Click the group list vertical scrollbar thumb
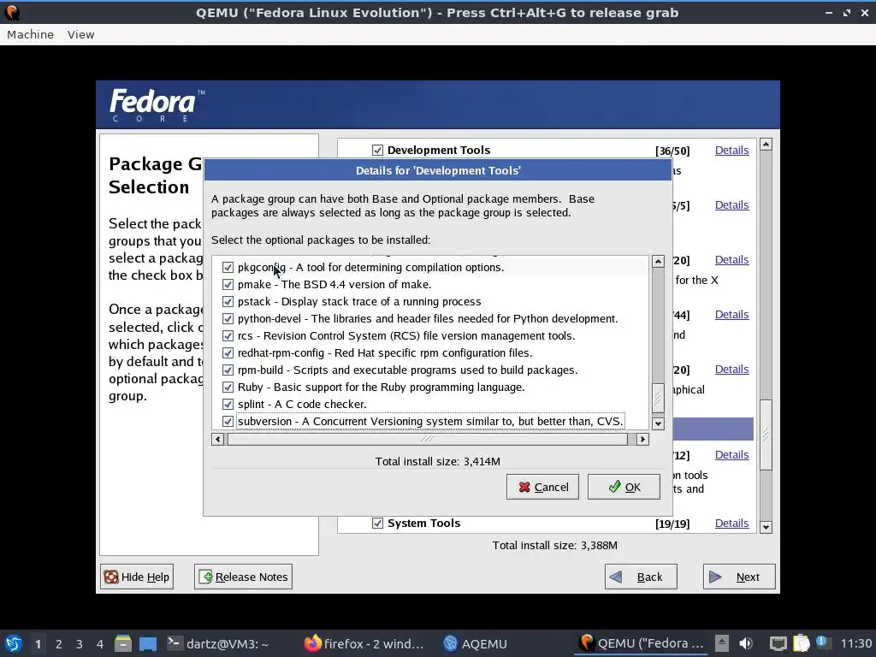This screenshot has height=657, width=876. tap(766, 435)
